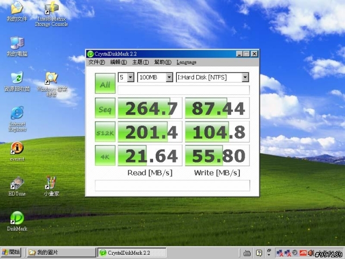Click the keyboard language bar icon
The width and height of the screenshot is (345, 259).
coord(247,253)
